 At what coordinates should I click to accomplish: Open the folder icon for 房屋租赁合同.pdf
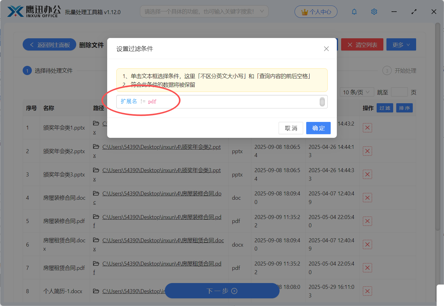pyautogui.click(x=96, y=263)
